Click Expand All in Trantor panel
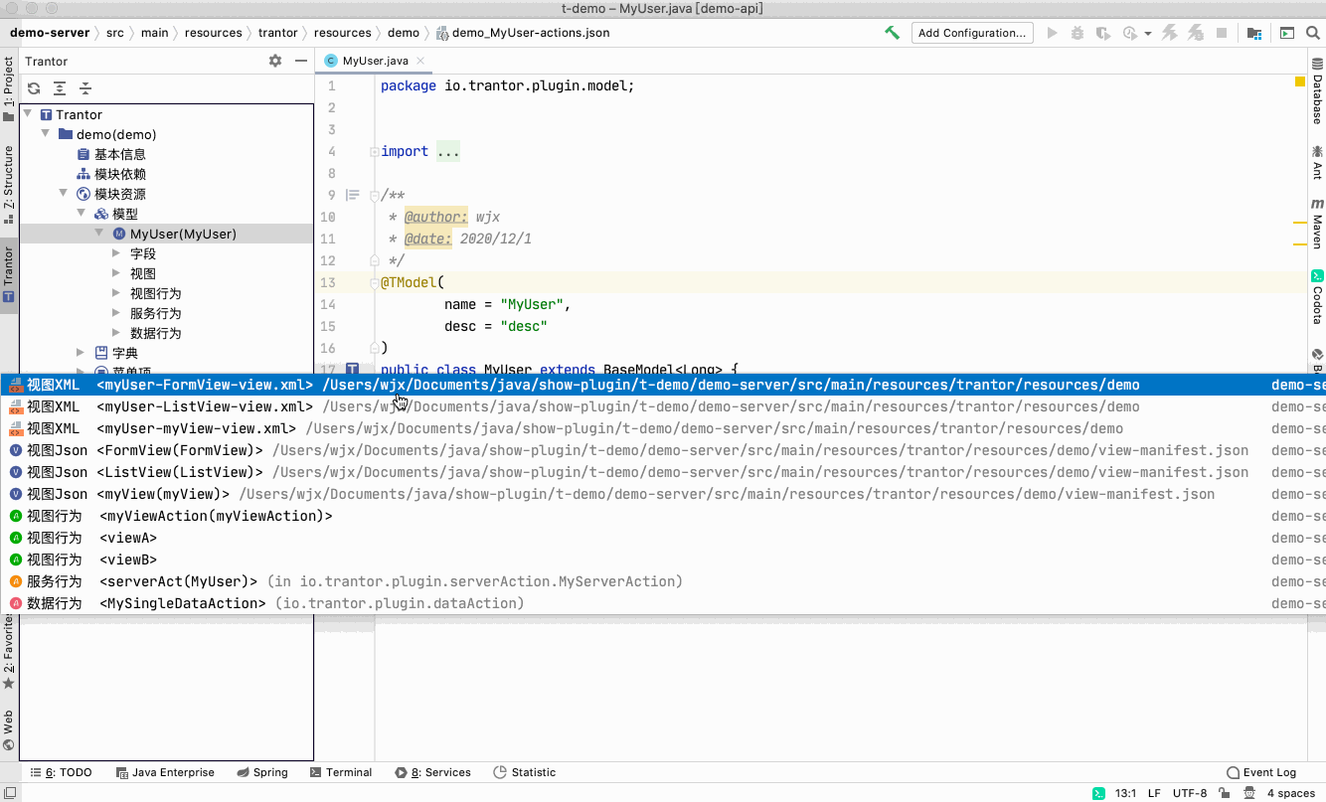1326x802 pixels. click(60, 87)
